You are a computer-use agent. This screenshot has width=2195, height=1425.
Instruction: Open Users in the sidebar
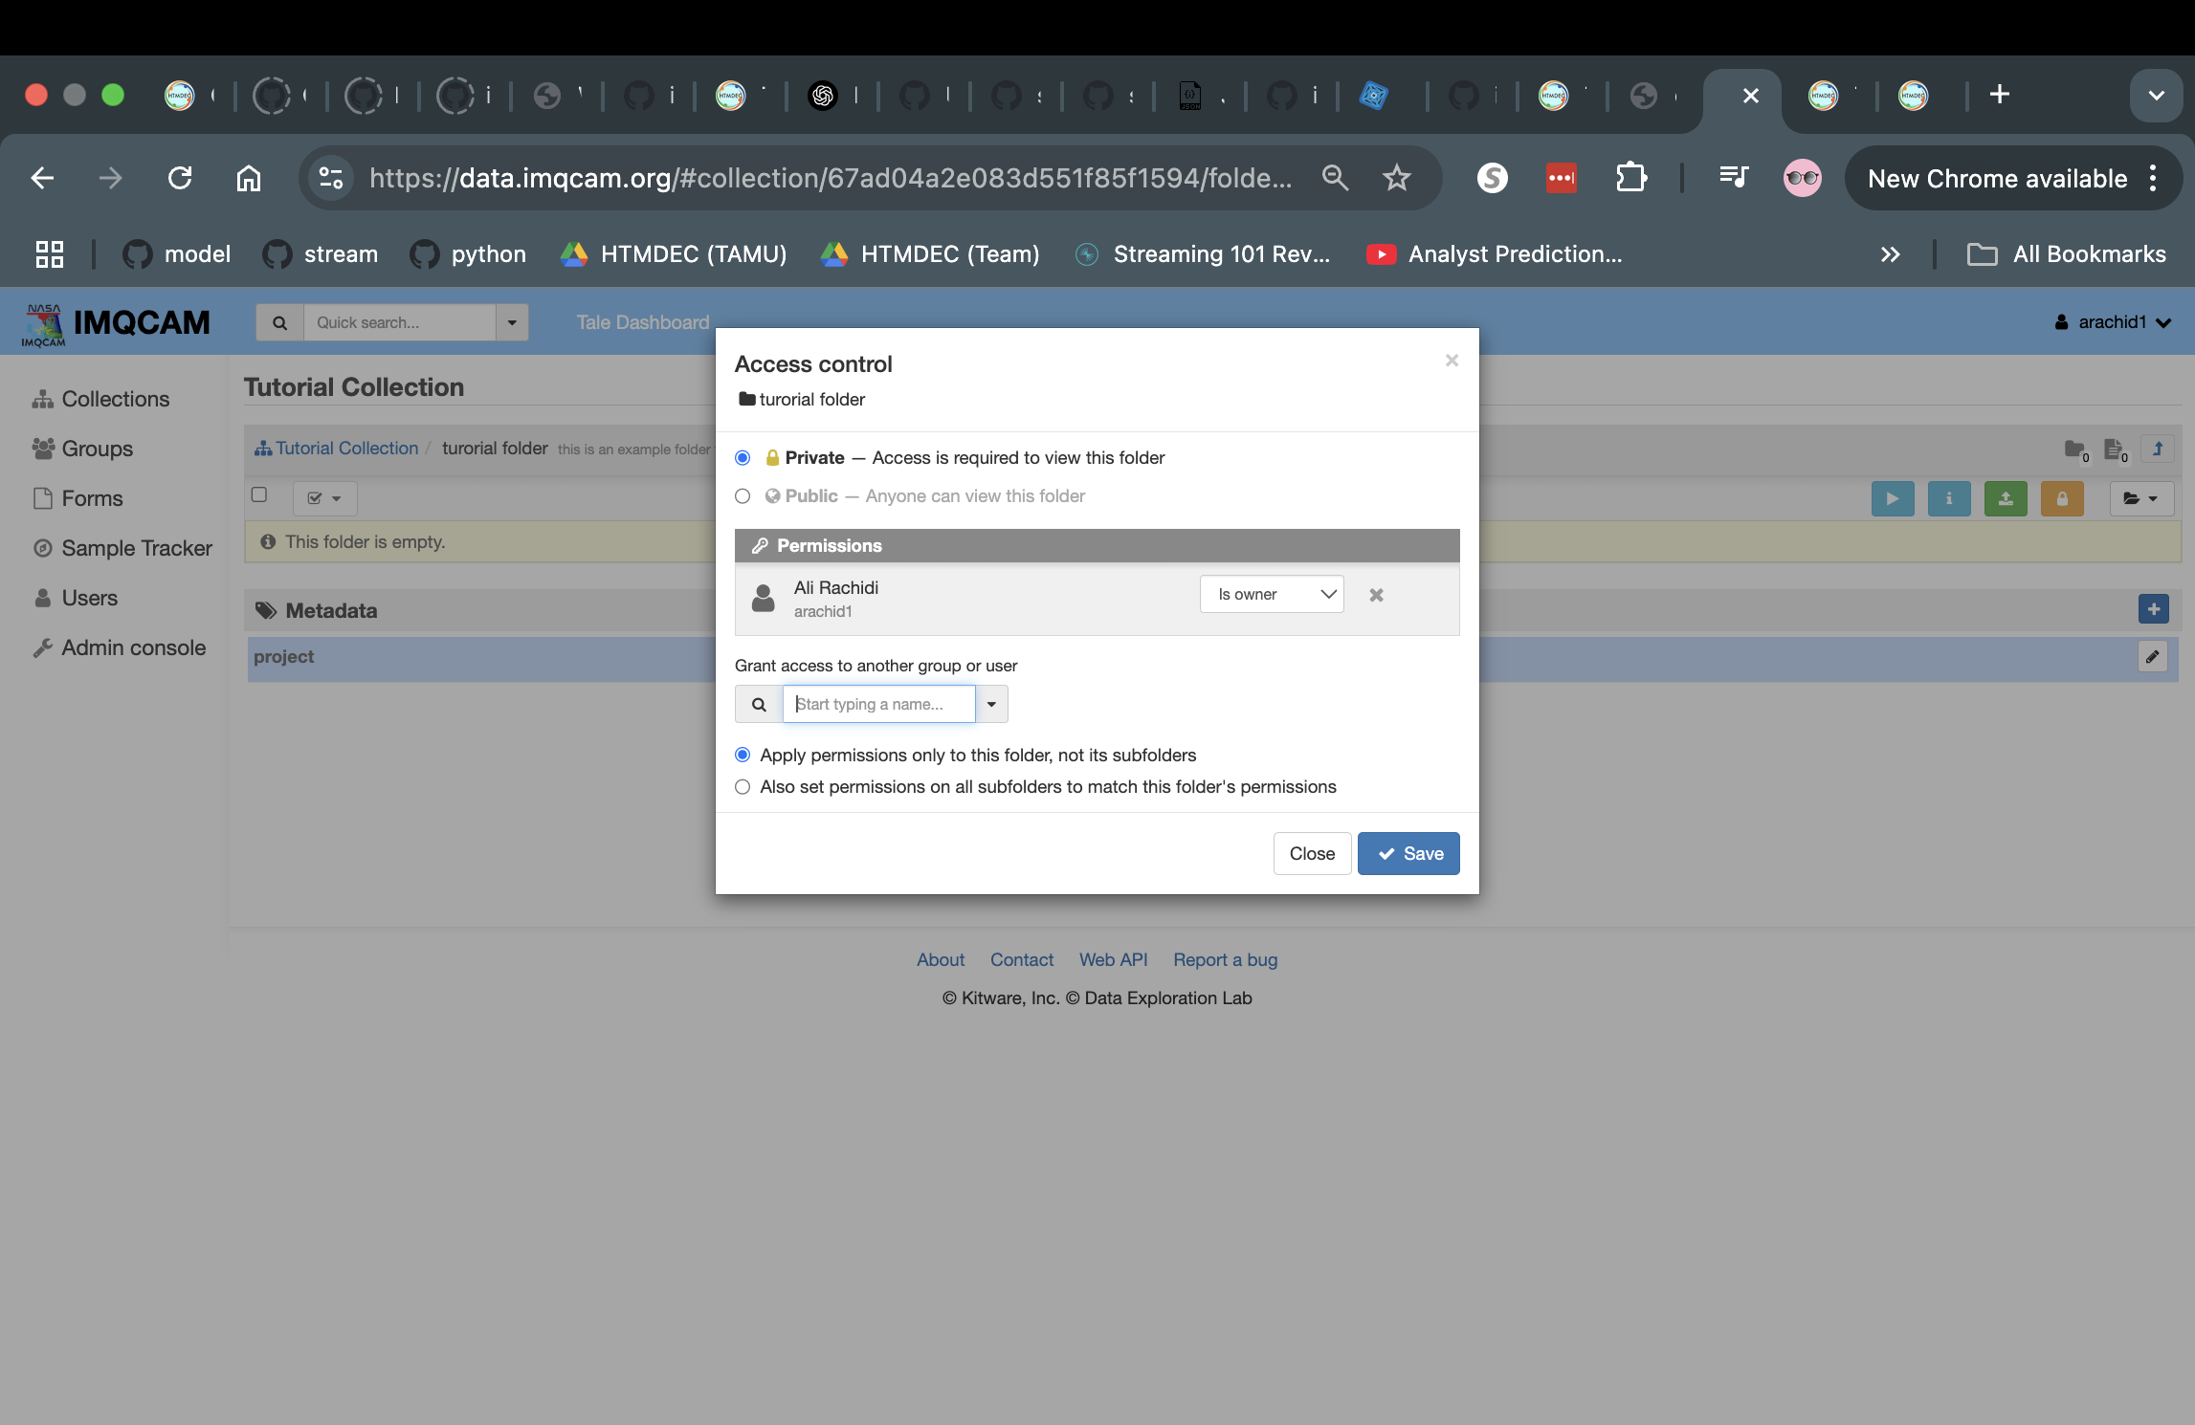[75, 598]
